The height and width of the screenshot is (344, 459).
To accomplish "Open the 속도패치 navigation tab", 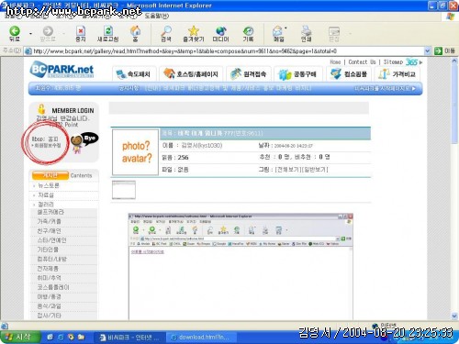I will point(134,73).
